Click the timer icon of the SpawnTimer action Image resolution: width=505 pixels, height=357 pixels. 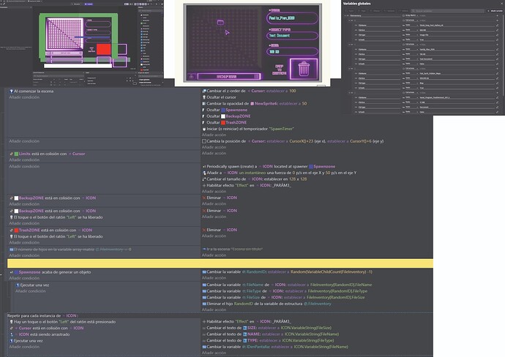205,128
